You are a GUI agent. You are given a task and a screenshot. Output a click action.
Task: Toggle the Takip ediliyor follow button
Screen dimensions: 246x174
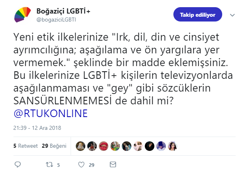tap(198, 15)
